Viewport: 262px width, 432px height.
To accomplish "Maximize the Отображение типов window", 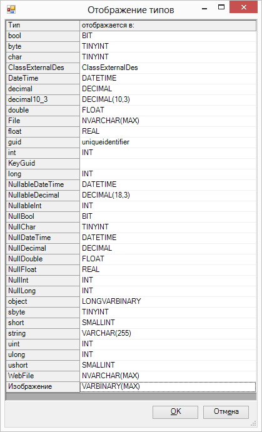I will point(221,8).
